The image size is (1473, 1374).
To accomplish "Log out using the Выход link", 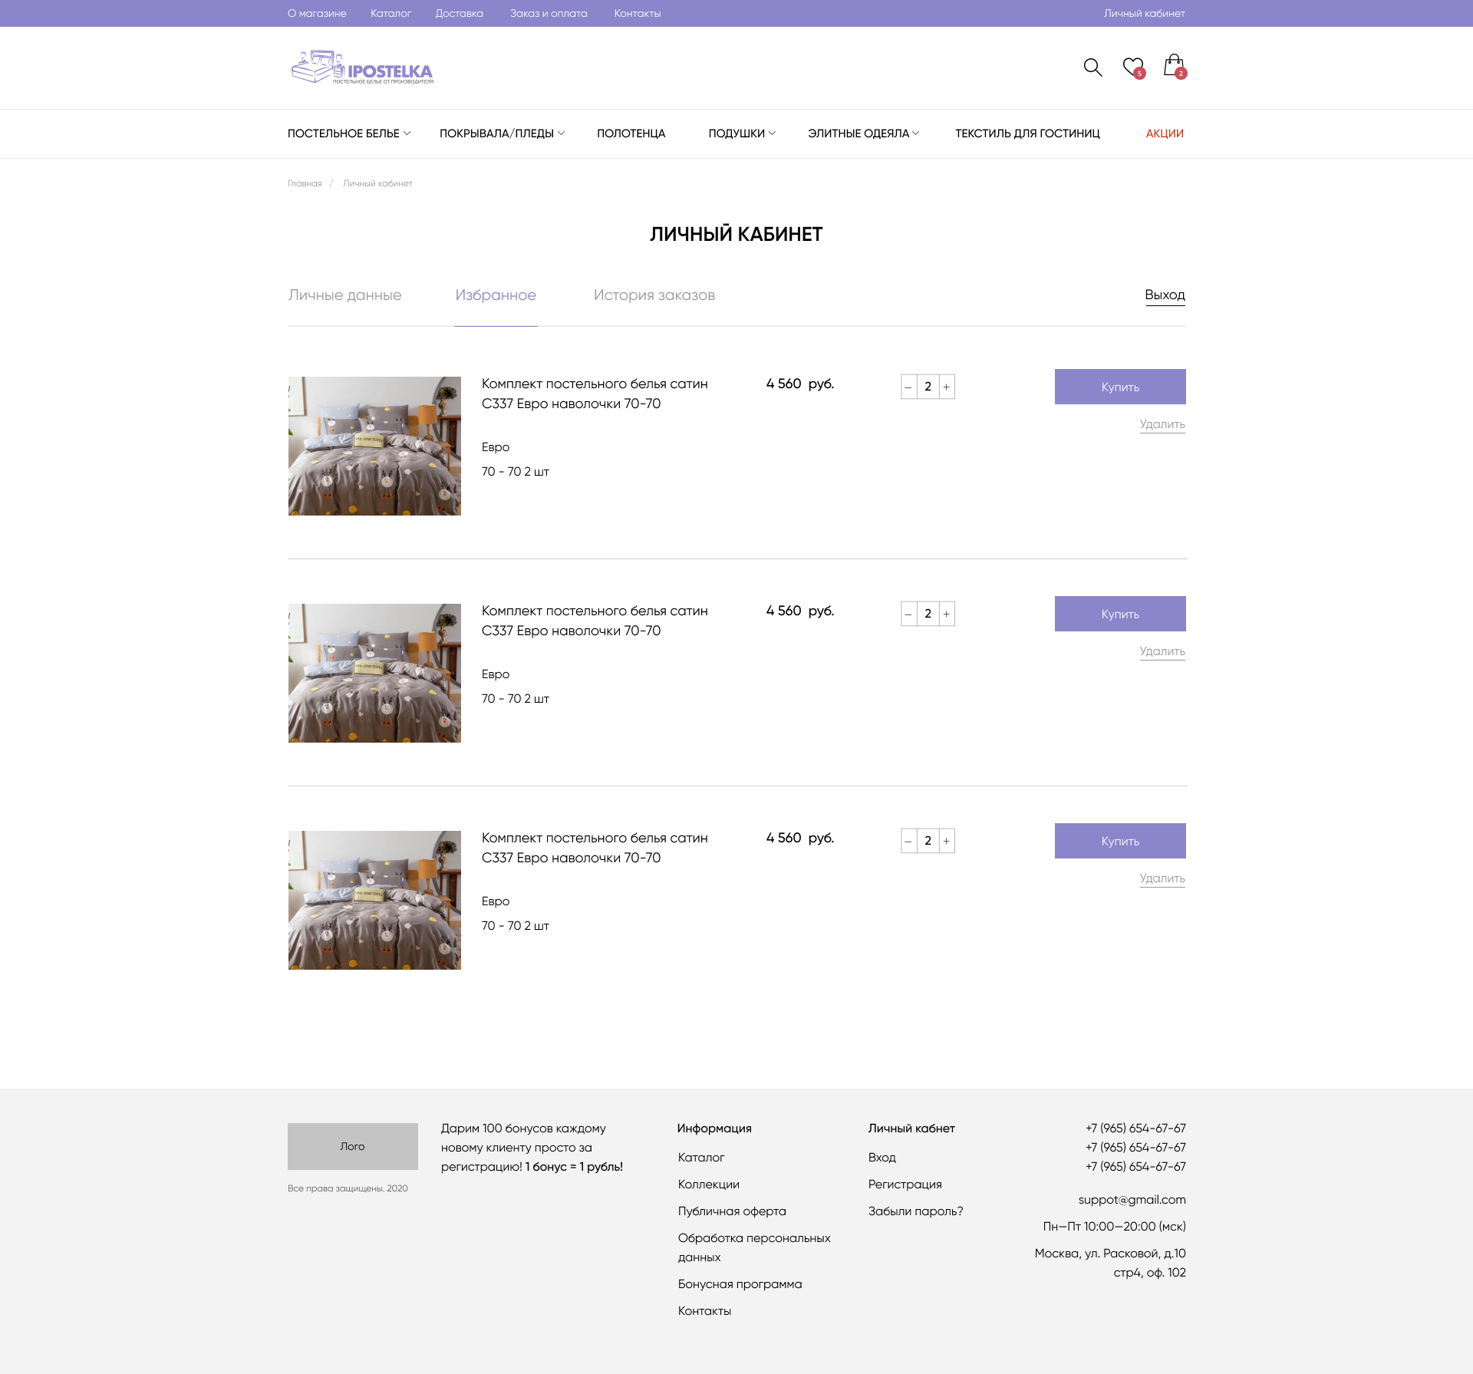I will (x=1165, y=295).
